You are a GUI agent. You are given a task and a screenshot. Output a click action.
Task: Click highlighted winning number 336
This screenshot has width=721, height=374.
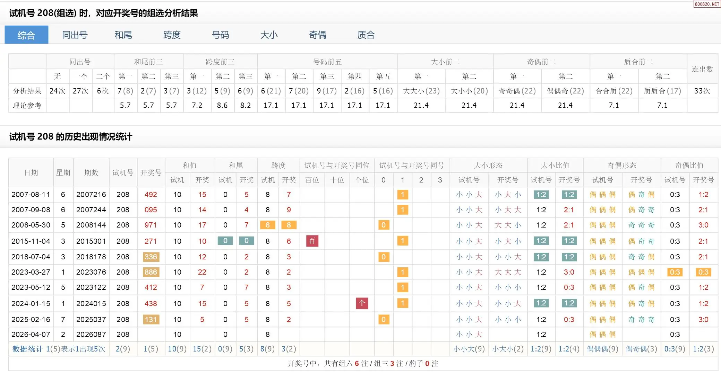pyautogui.click(x=151, y=257)
